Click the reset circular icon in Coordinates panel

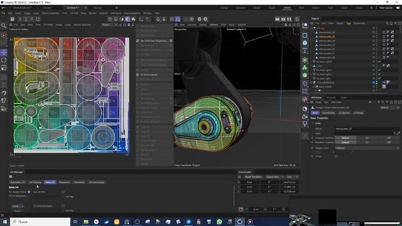click(241, 209)
